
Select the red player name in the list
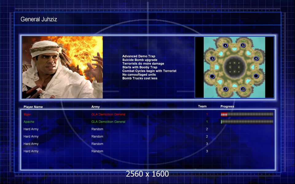[x=27, y=114]
